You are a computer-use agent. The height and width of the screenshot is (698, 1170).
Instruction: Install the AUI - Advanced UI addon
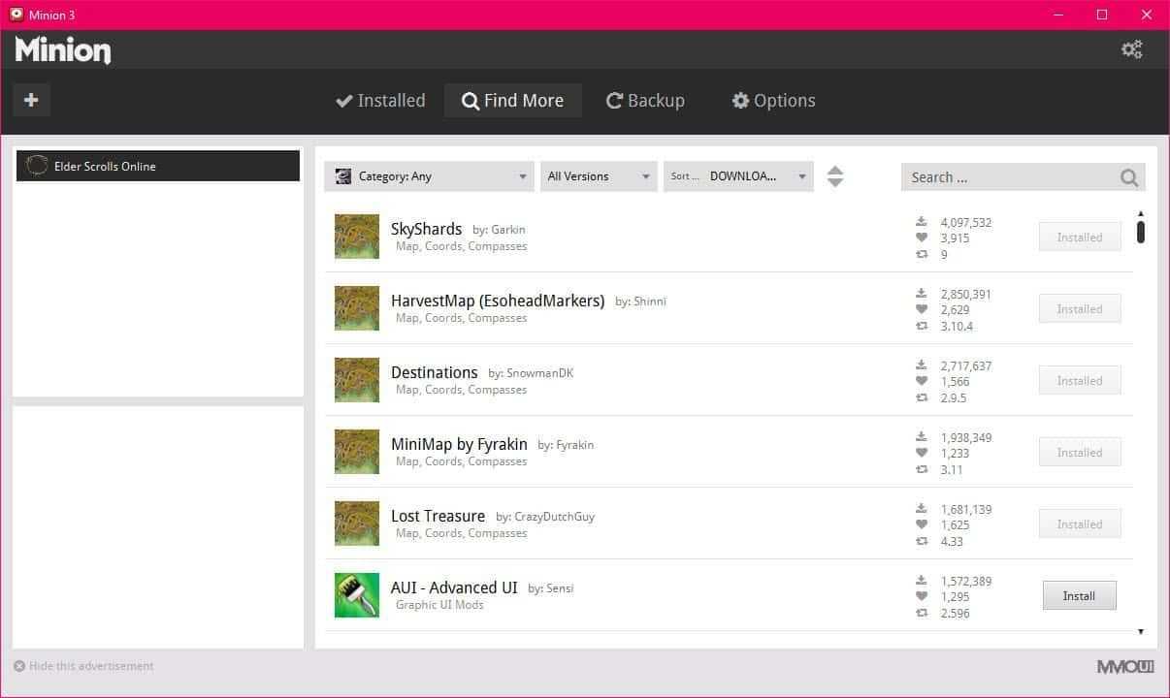pos(1079,596)
